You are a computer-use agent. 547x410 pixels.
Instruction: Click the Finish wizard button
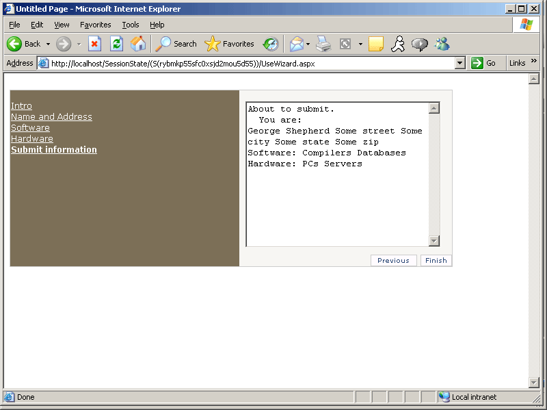pyautogui.click(x=436, y=260)
